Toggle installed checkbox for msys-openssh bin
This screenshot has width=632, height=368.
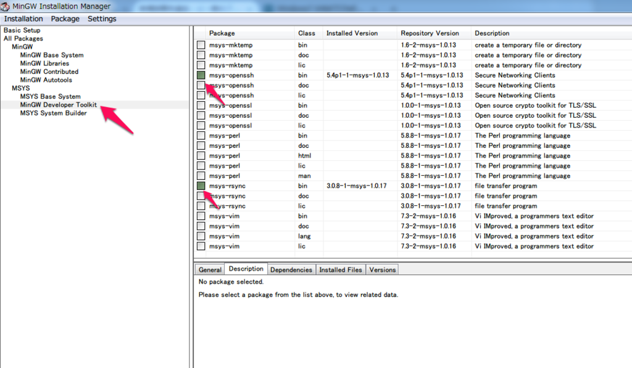click(201, 75)
